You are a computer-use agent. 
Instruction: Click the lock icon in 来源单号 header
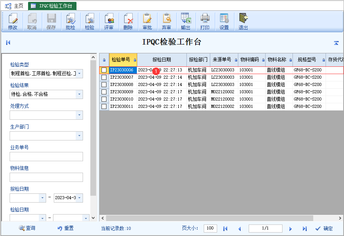coord(236,60)
